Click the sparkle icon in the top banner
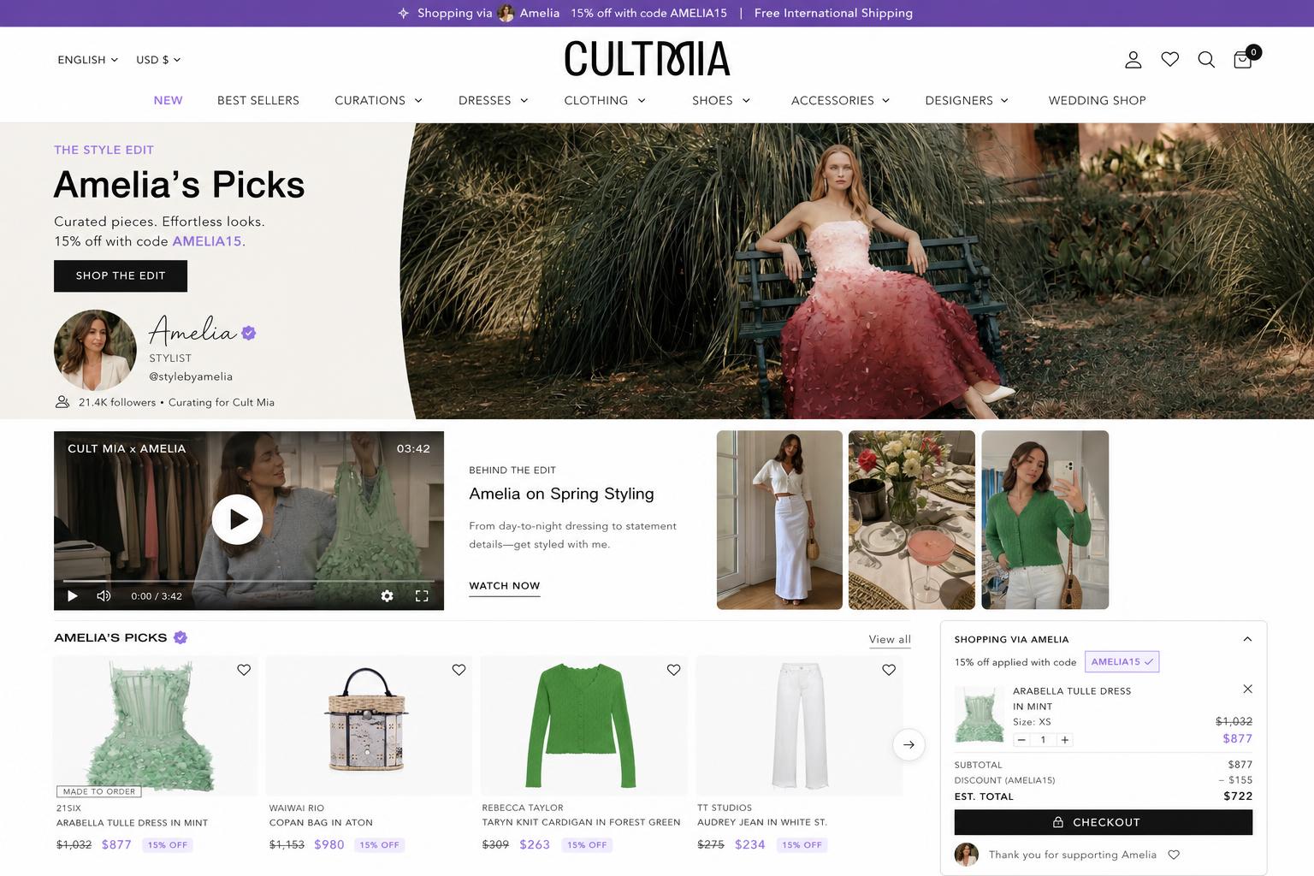This screenshot has width=1314, height=876. [x=404, y=13]
